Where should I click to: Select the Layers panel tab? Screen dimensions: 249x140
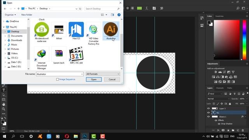click(x=210, y=88)
